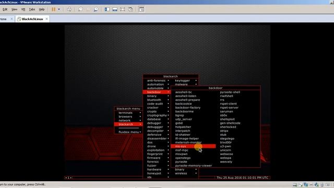Expand the crypto submenu
The width and height of the screenshot is (334, 188).
point(157,111)
